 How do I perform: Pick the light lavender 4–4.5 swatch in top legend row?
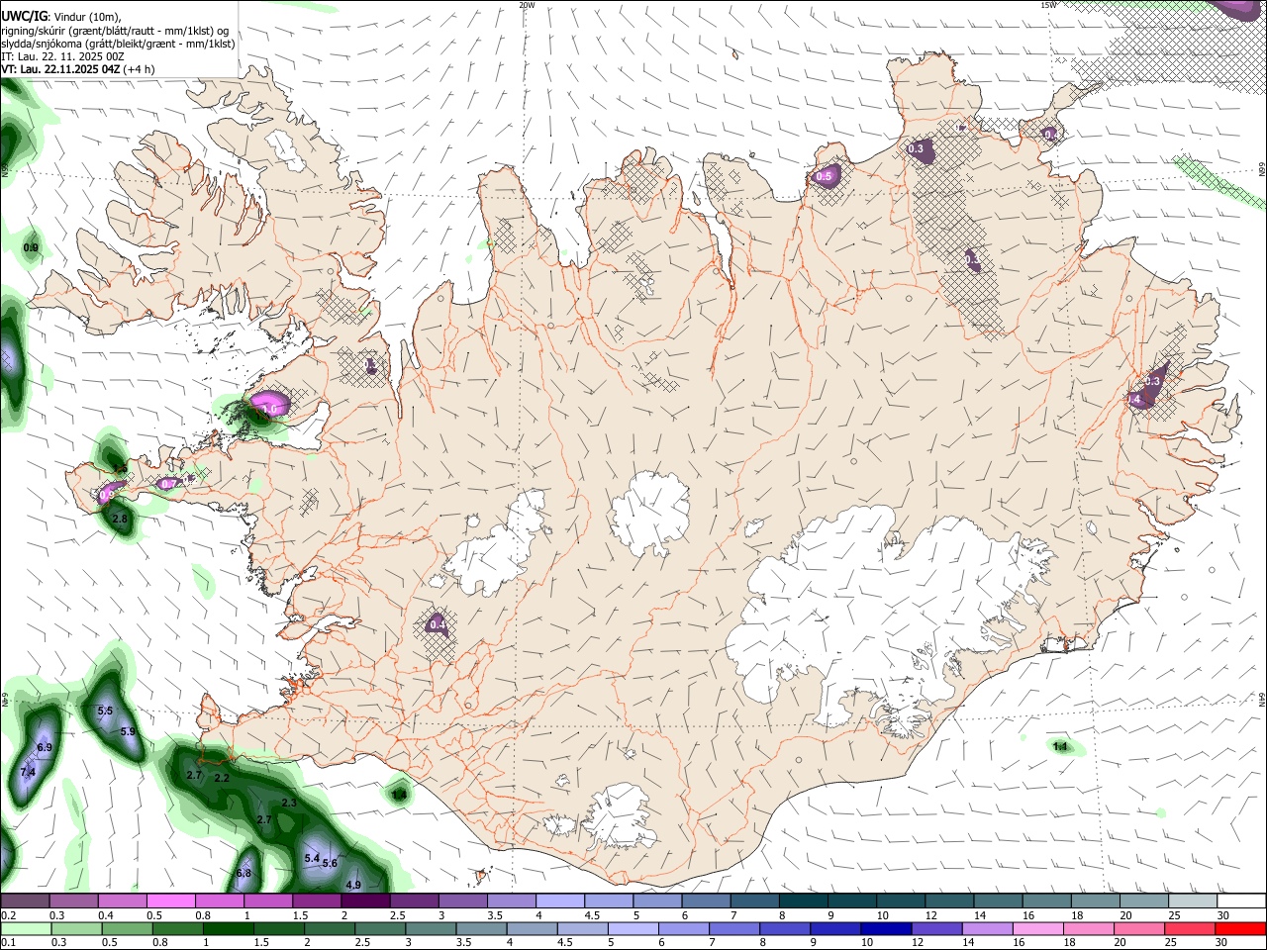(x=559, y=902)
